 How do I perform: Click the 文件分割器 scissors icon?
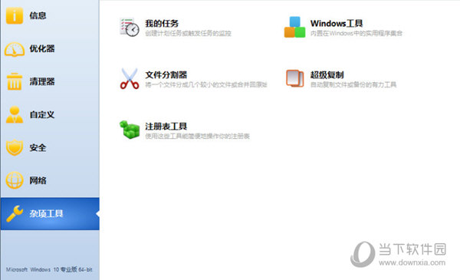(130, 79)
